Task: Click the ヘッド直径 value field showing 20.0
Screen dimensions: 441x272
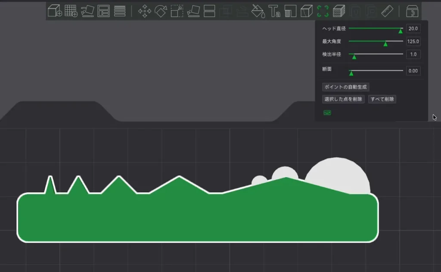Action: point(413,28)
